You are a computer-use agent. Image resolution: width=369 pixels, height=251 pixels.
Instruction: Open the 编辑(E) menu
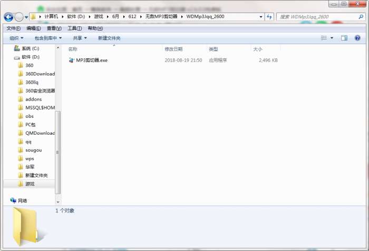pyautogui.click(x=33, y=28)
